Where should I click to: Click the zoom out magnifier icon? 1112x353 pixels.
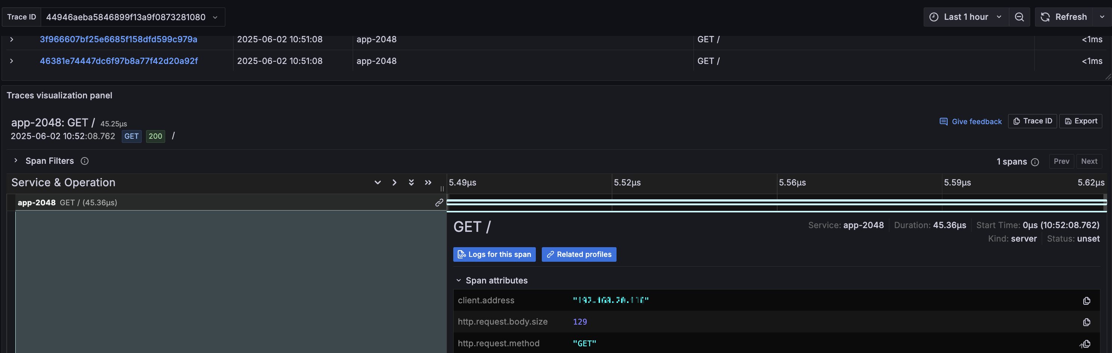(1020, 17)
